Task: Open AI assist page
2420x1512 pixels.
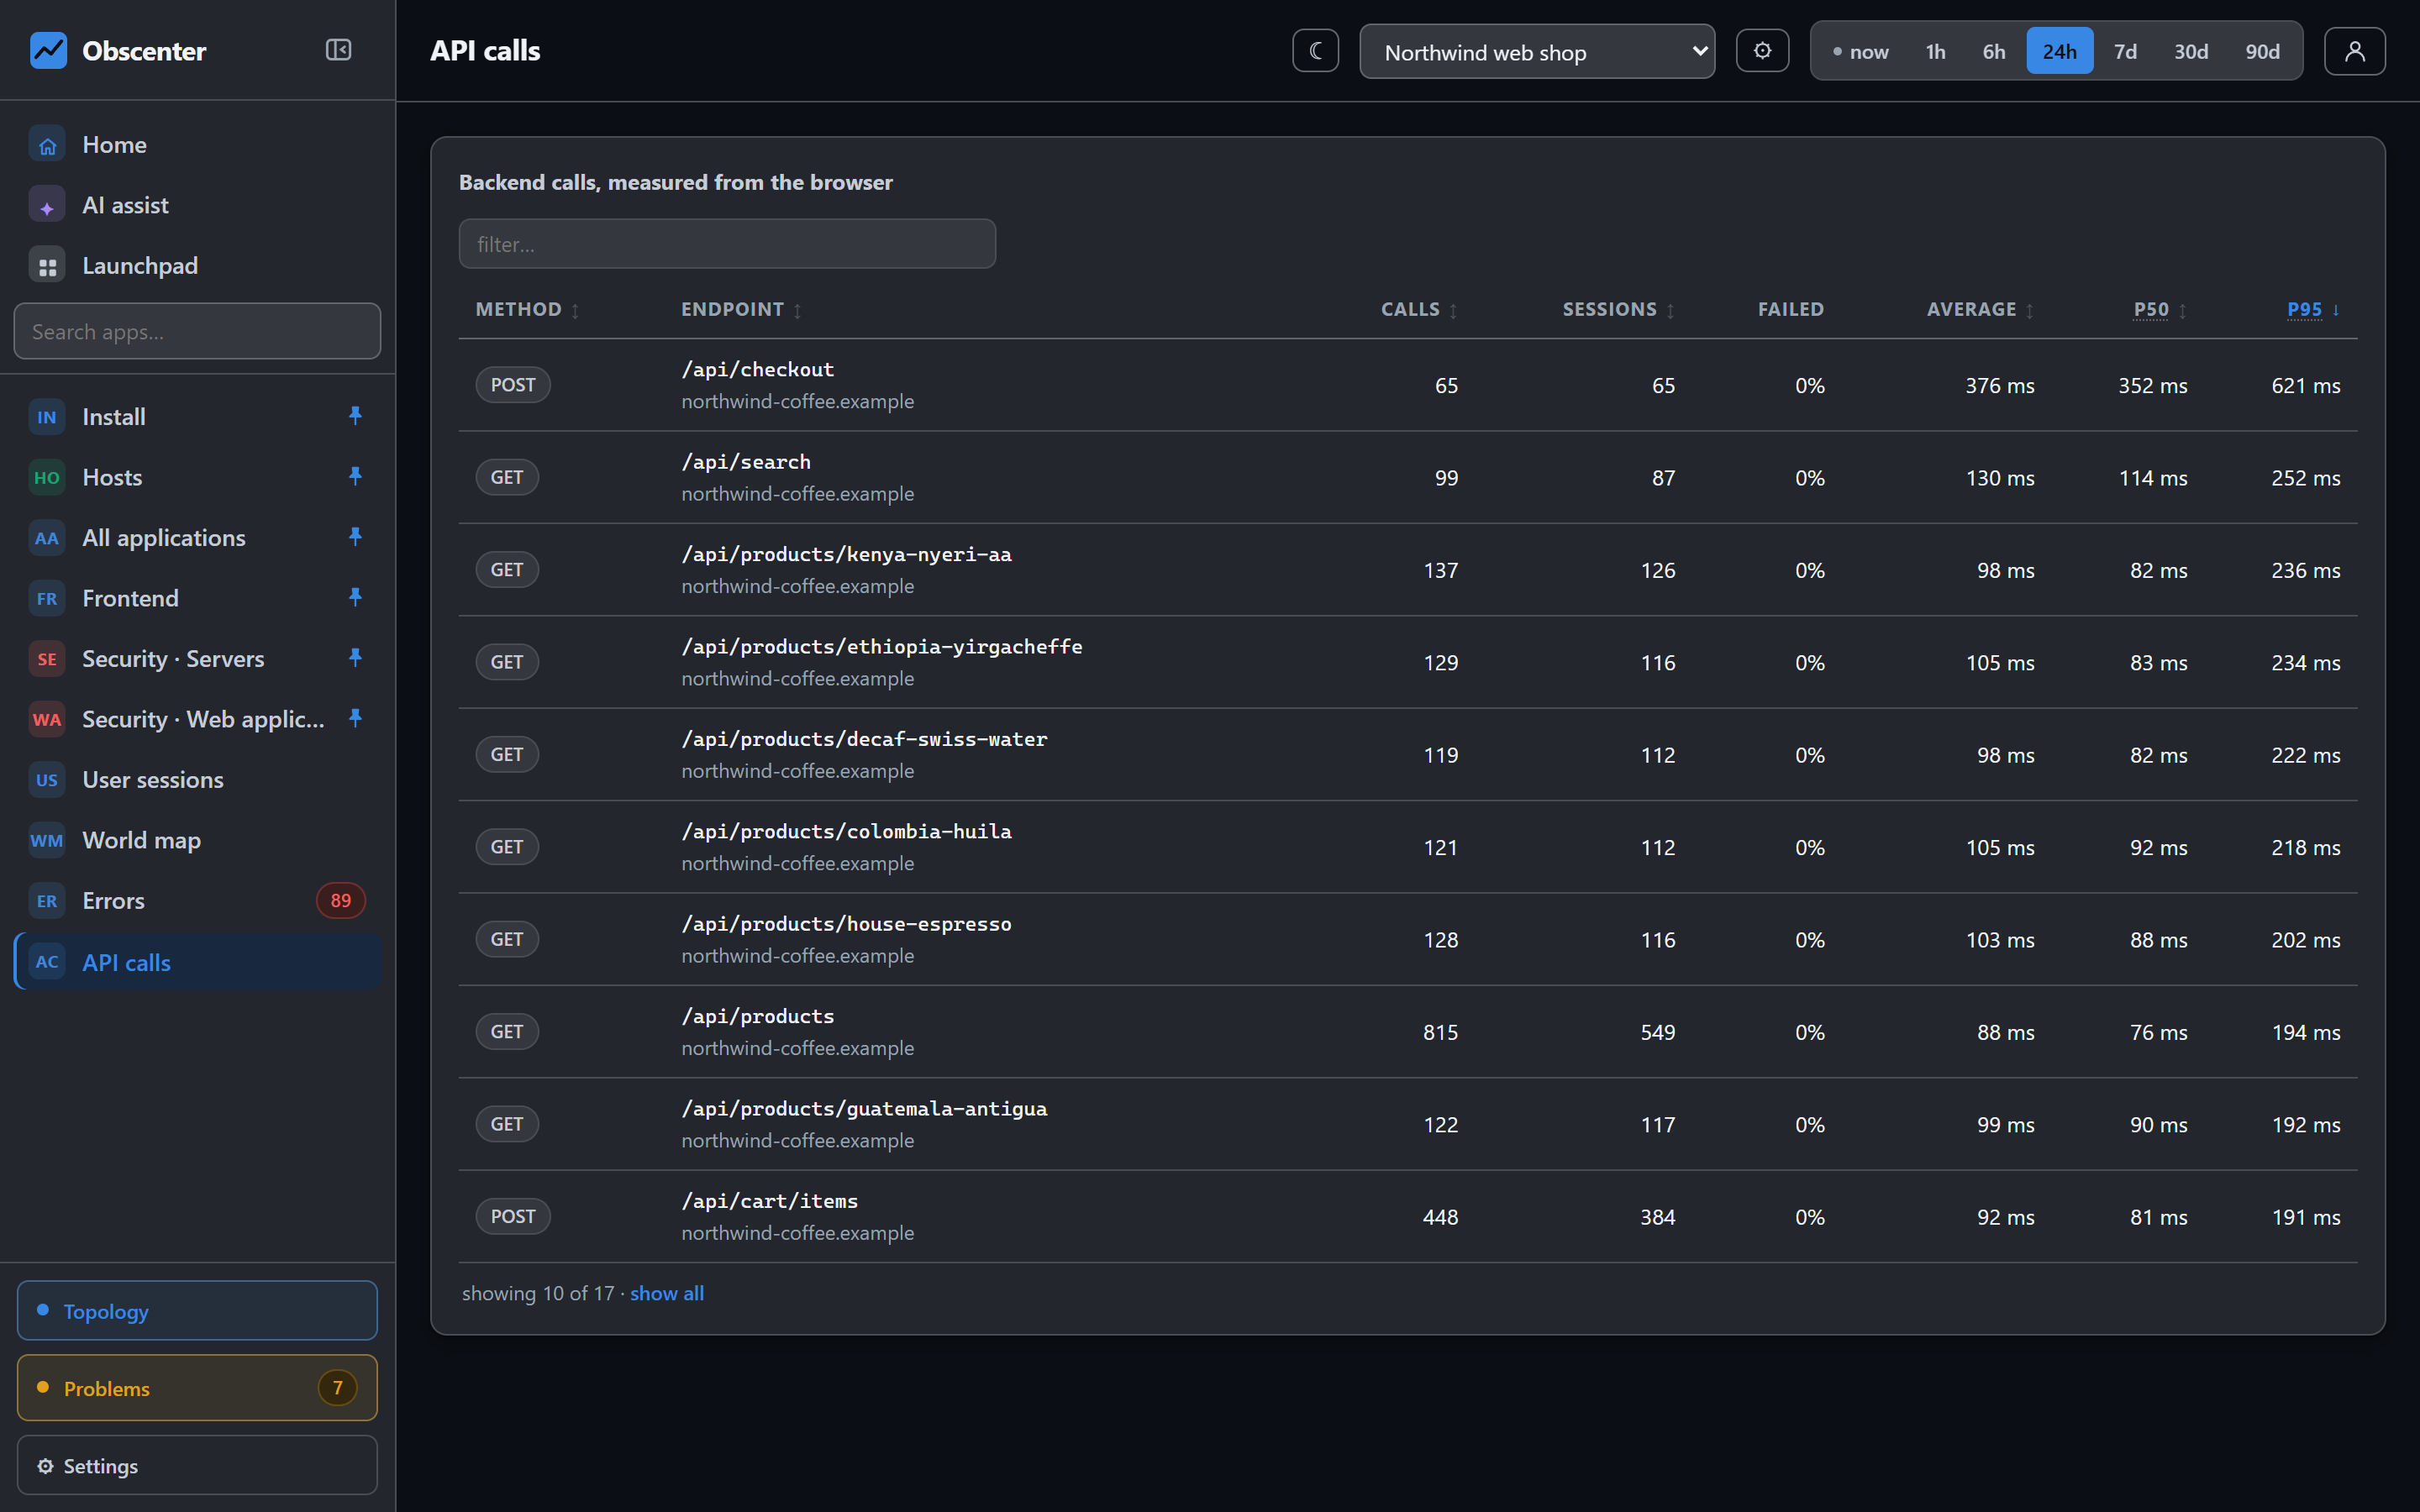Action: (197, 205)
